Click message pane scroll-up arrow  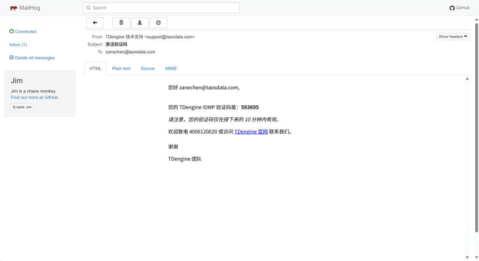coord(467,79)
